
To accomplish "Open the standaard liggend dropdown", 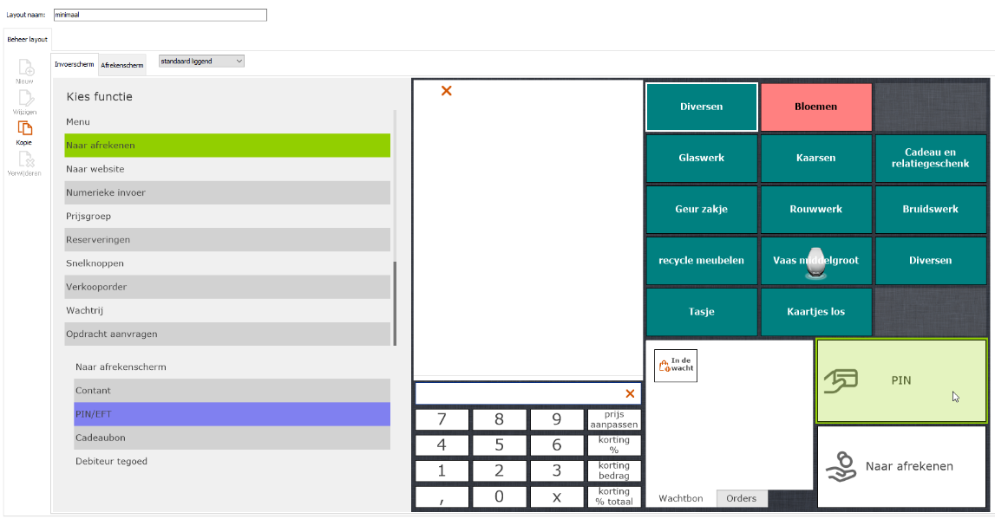I will tap(201, 62).
